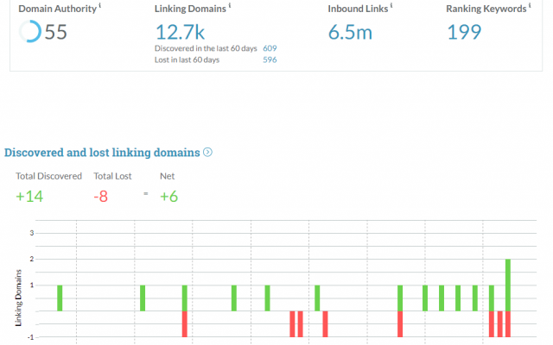Viewport: 553px width, 345px height.
Task: Click the 609 discovered domains link
Action: tap(270, 48)
